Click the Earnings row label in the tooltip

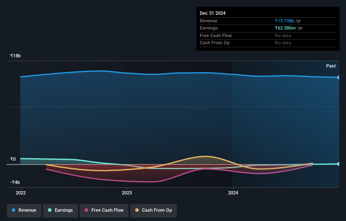pyautogui.click(x=209, y=28)
